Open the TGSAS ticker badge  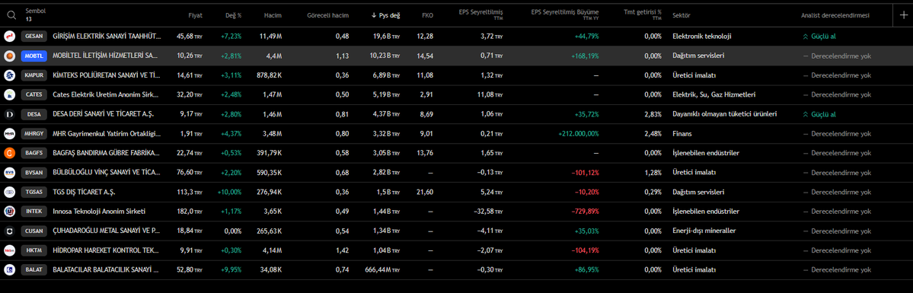[x=34, y=193]
